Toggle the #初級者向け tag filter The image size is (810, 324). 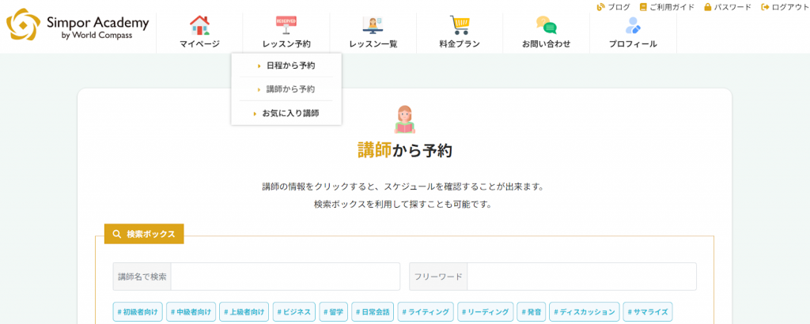click(x=138, y=312)
